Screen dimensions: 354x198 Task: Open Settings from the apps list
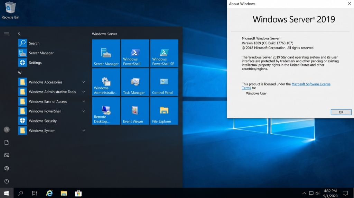(52, 63)
